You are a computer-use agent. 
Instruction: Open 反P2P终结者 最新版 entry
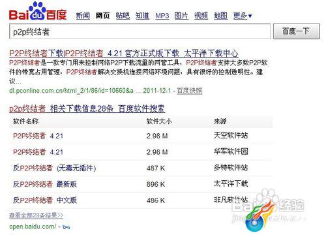click(x=45, y=184)
